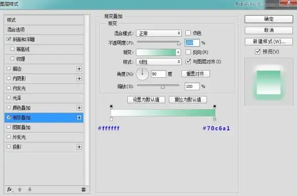Click the style preview thumbnail
Viewport: 297px width, 196px height.
(x=269, y=82)
